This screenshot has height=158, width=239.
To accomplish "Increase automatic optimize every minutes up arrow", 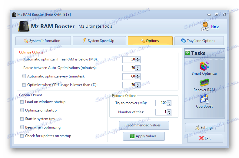I will pyautogui.click(x=138, y=75).
